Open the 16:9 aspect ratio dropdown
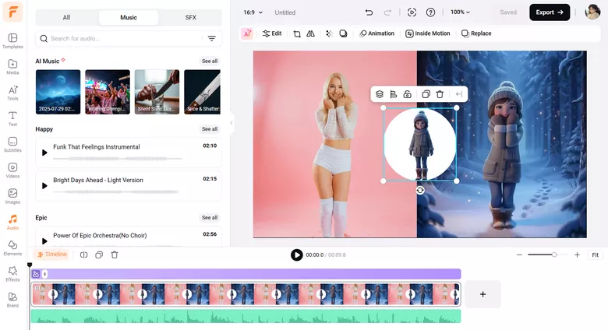 253,12
